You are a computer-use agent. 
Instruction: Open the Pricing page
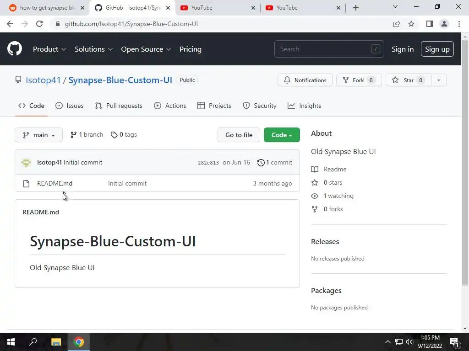click(x=190, y=49)
